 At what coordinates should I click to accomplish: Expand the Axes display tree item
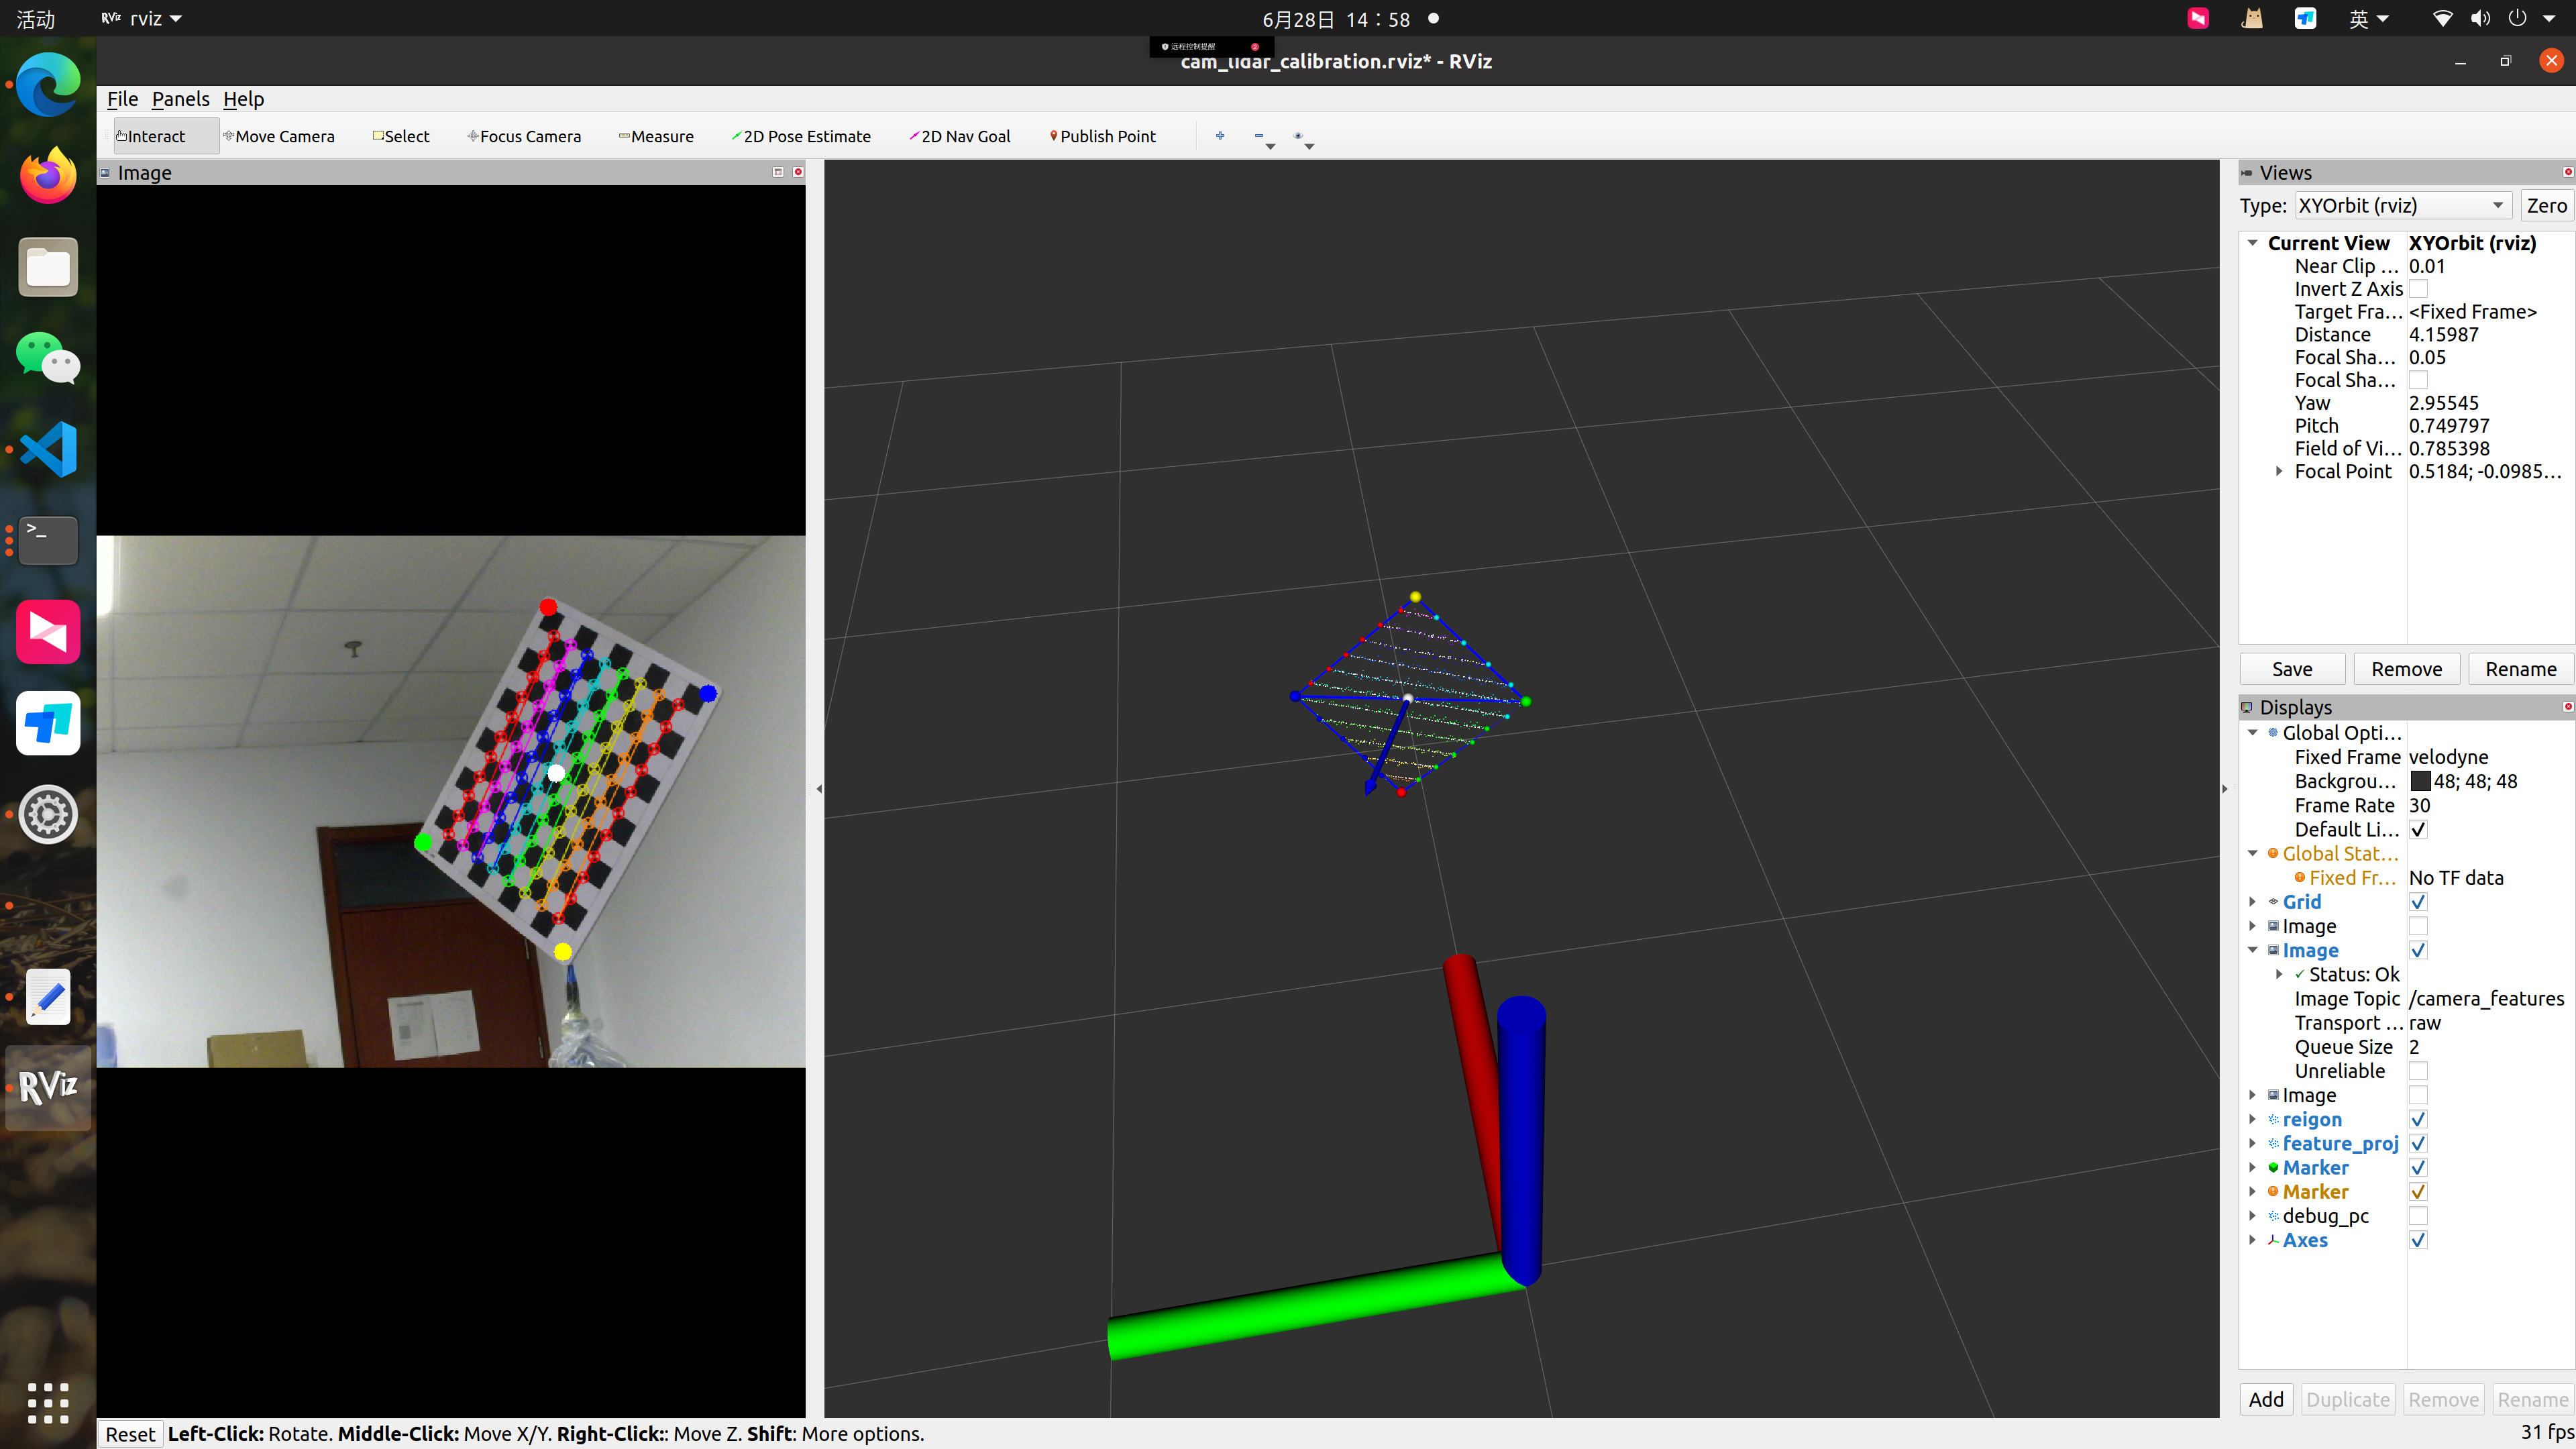tap(2252, 1240)
